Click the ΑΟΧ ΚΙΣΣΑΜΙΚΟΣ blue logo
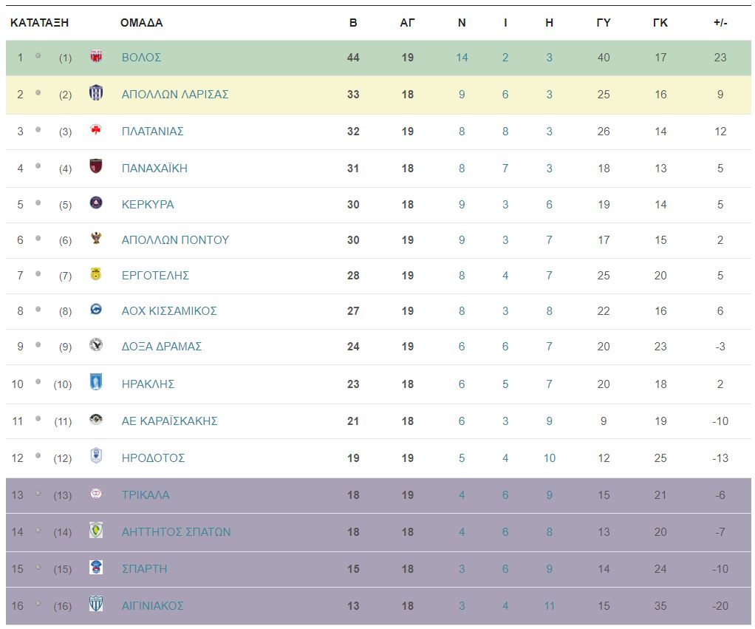The height and width of the screenshot is (629, 755). tap(96, 310)
